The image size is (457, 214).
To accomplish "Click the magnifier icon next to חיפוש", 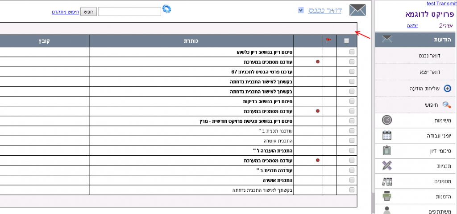I will click(446, 105).
